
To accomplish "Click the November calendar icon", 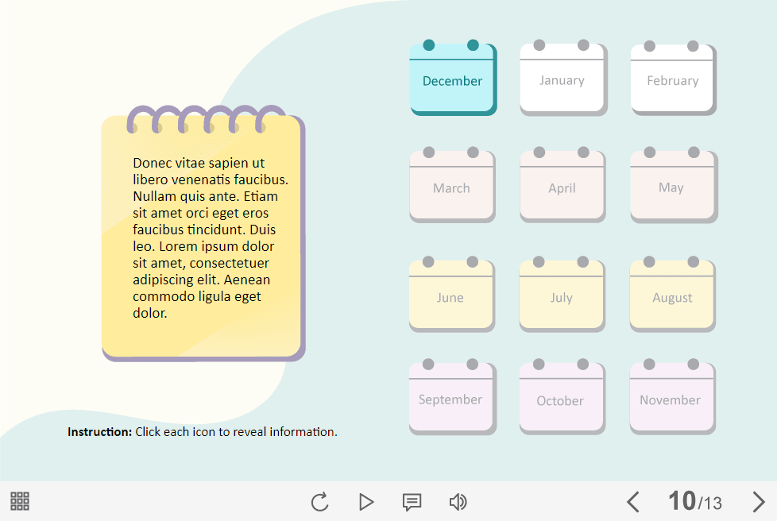I will coord(671,399).
